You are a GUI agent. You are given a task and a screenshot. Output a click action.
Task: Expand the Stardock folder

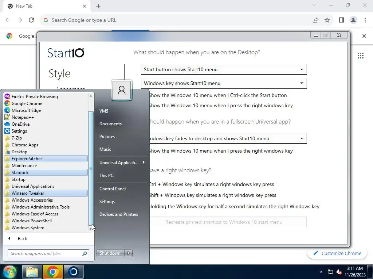(46, 173)
